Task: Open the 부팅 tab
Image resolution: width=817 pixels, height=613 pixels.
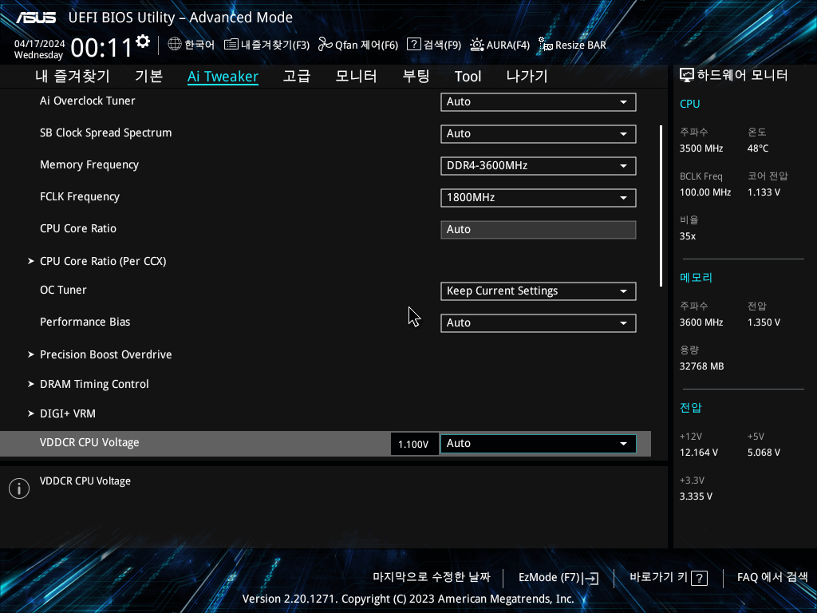Action: (416, 76)
